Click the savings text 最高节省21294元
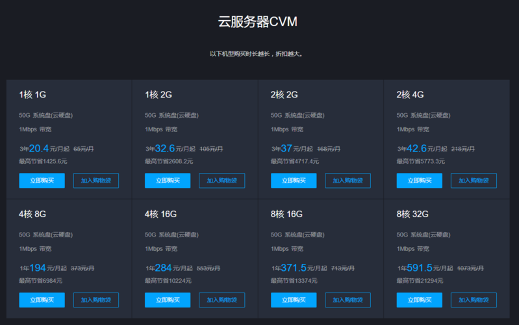The image size is (519, 325). [x=420, y=281]
